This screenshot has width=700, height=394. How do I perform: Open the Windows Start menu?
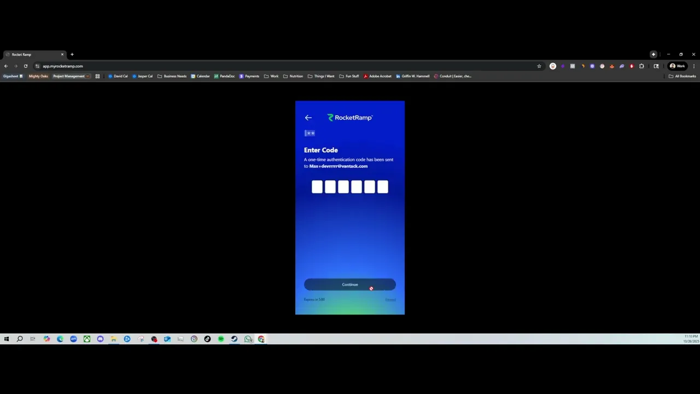coord(7,339)
